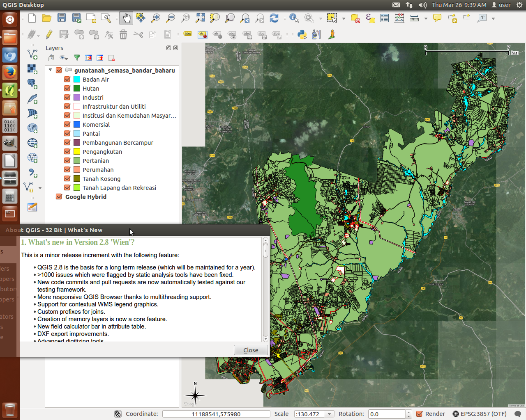
Task: Refresh the map canvas
Action: coord(274,18)
